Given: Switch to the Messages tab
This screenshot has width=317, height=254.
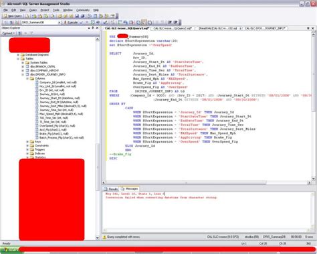Looking at the screenshot, I should [x=129, y=189].
